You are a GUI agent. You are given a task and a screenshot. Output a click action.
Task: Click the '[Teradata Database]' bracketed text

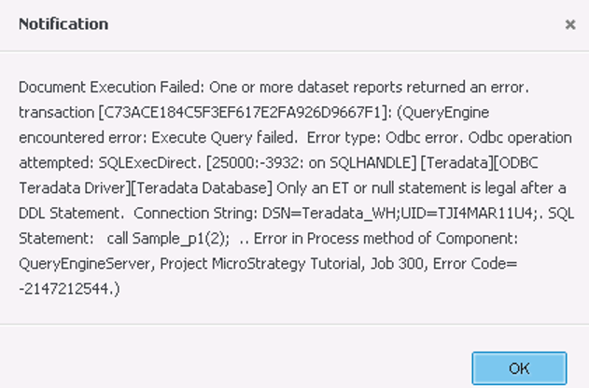click(202, 188)
